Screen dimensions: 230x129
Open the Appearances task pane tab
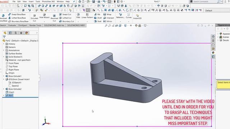point(213,53)
